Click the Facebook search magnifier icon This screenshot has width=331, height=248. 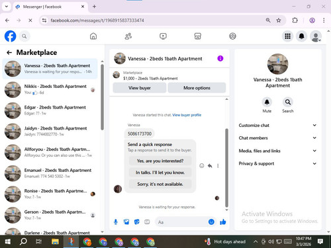pos(24,36)
